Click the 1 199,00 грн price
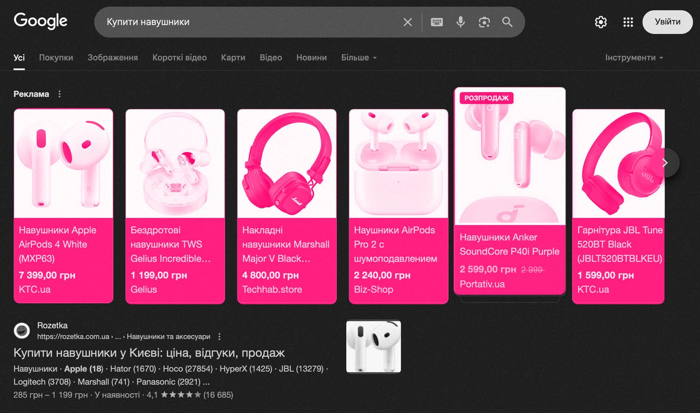The height and width of the screenshot is (413, 700). tap(159, 275)
